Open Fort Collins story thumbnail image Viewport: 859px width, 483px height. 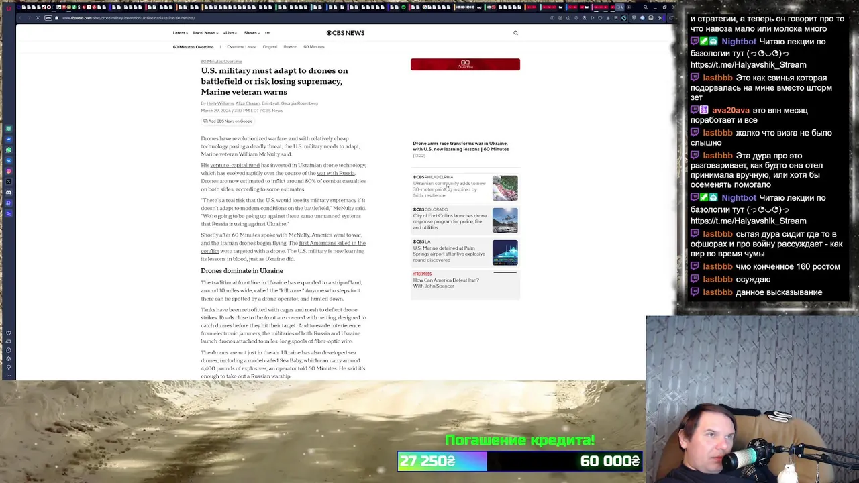click(x=505, y=221)
